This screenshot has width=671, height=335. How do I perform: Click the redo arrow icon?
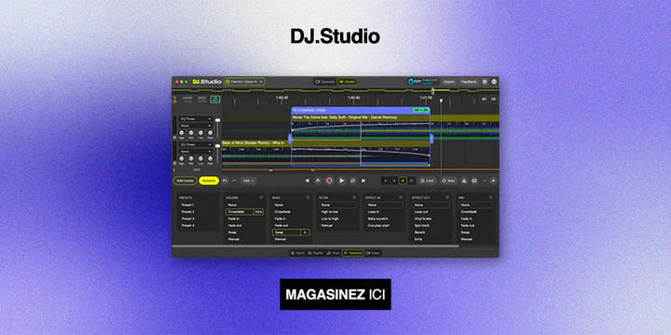[234, 181]
